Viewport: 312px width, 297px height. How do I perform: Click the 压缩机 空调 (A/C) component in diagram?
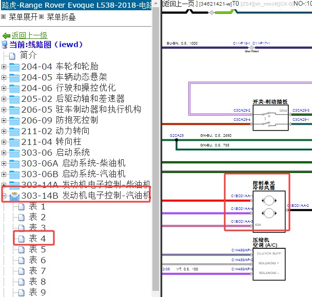pyautogui.click(x=269, y=264)
